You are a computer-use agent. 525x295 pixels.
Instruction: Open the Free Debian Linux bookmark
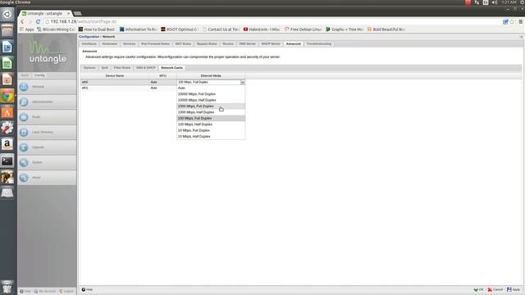point(303,29)
